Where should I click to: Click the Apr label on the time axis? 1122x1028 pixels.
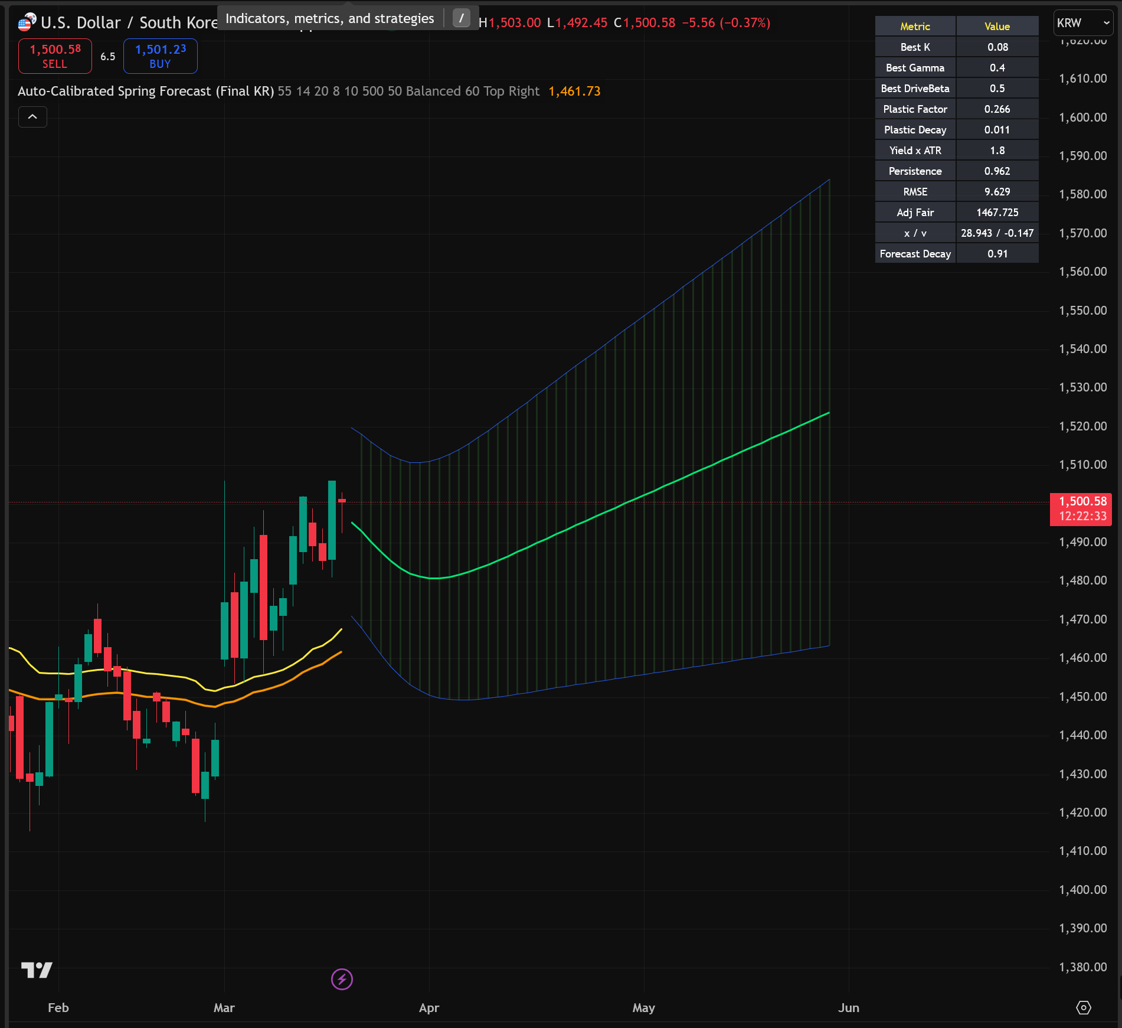[429, 1008]
